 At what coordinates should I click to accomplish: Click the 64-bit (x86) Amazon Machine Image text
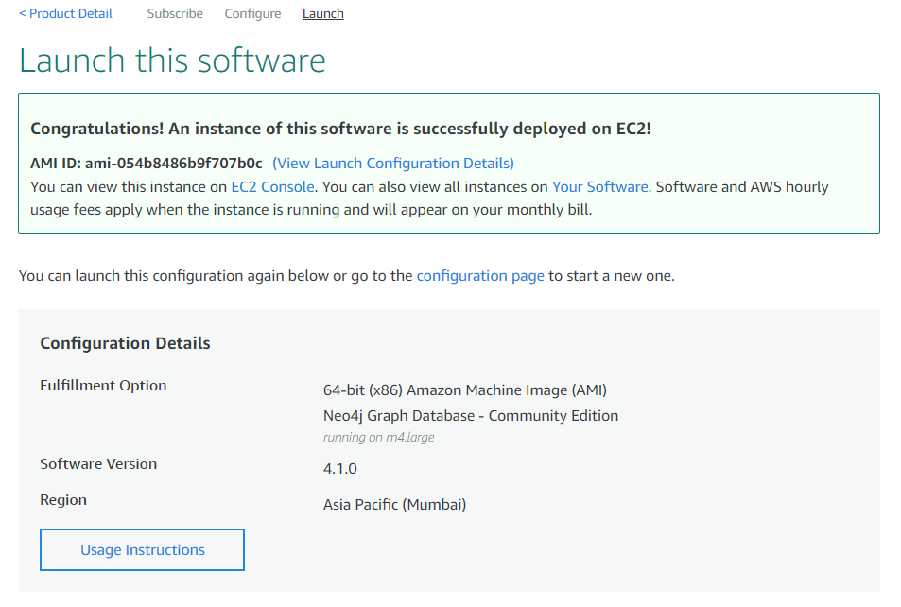pyautogui.click(x=464, y=390)
